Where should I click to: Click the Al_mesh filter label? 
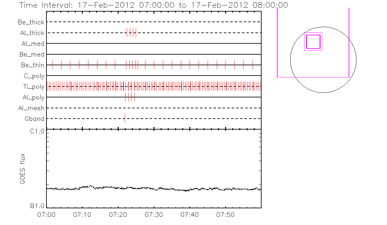31,108
